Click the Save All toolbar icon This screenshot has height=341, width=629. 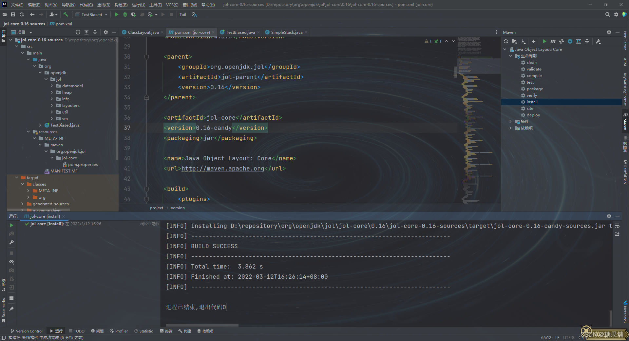pos(13,14)
